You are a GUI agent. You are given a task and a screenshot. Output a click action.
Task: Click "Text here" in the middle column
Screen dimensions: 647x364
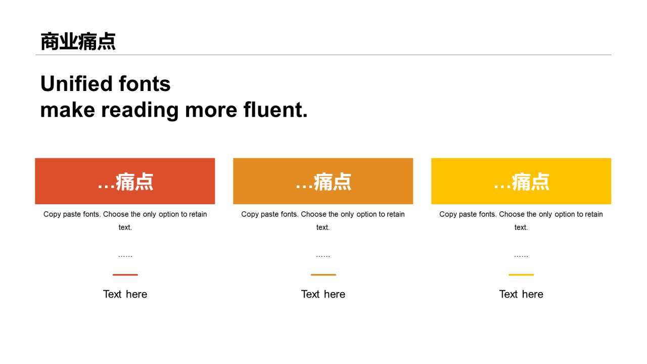[x=323, y=294]
